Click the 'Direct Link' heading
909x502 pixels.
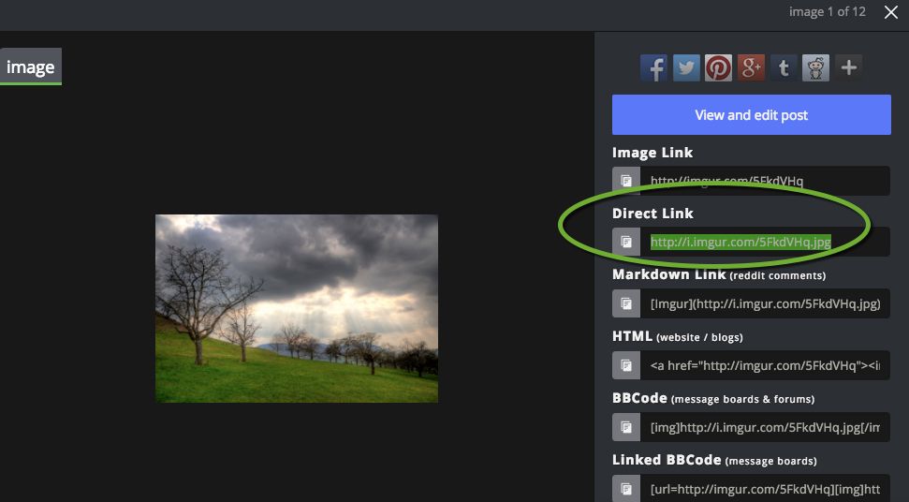652,214
